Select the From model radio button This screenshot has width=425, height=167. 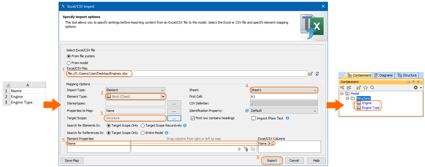[69, 63]
